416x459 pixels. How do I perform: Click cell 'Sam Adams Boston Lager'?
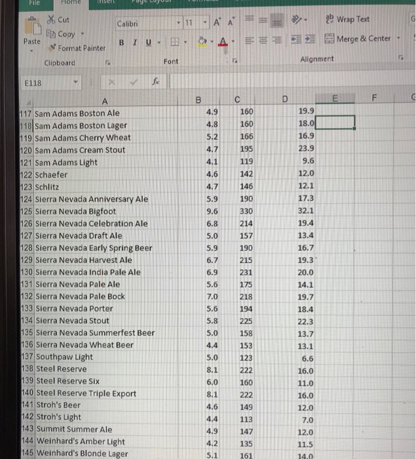pyautogui.click(x=81, y=126)
